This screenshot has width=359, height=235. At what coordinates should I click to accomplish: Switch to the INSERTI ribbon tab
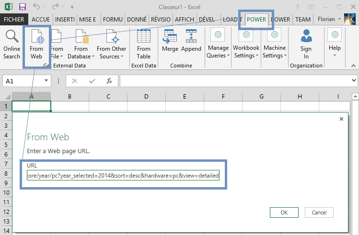65,20
